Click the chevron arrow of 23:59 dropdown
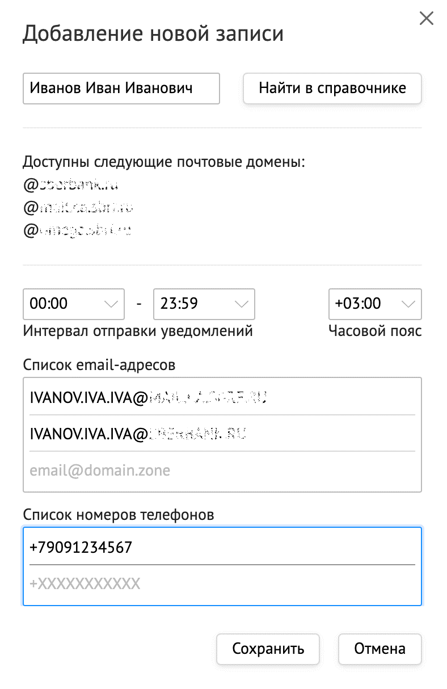 (x=241, y=304)
